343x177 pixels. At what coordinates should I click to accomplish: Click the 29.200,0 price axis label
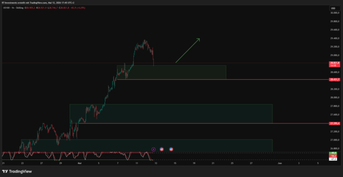pos(335,47)
